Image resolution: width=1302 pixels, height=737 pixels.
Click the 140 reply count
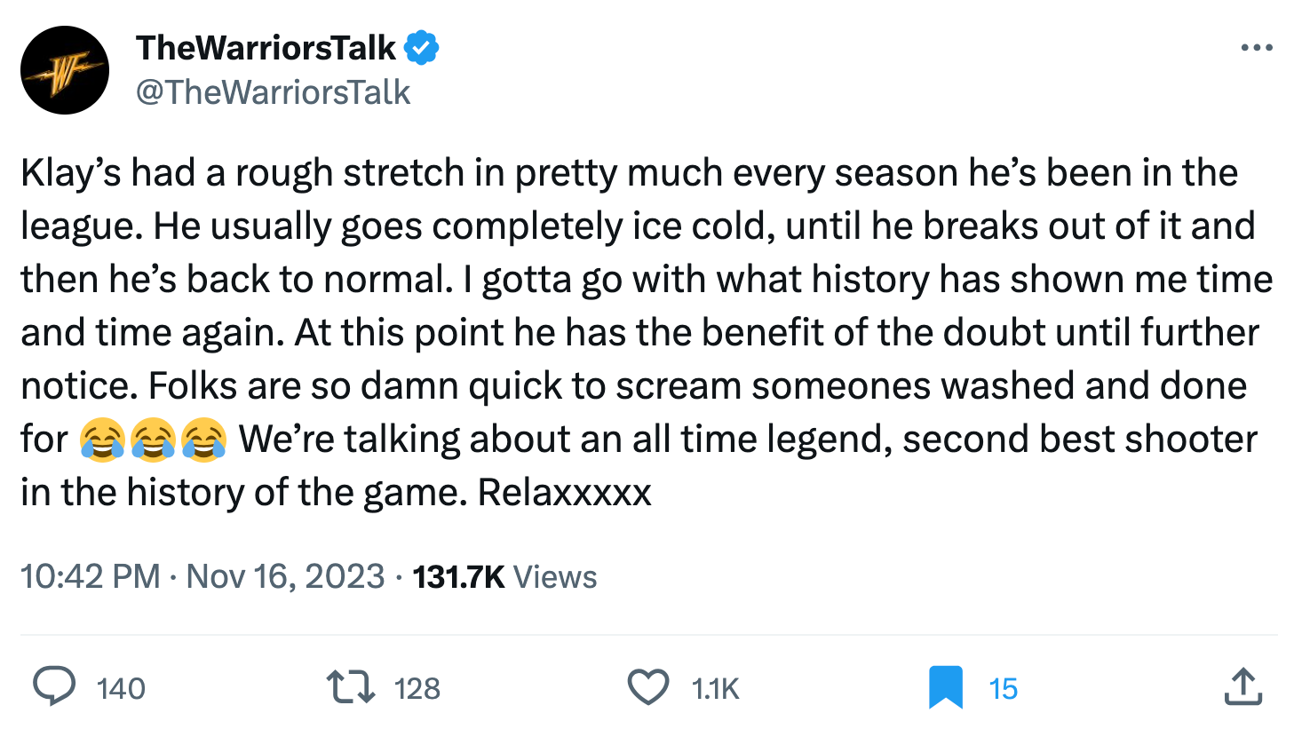(119, 686)
